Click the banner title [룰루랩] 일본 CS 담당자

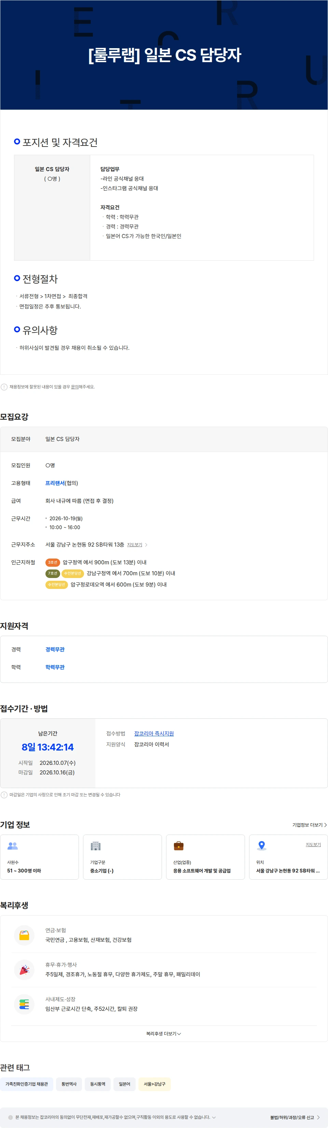pos(164,55)
